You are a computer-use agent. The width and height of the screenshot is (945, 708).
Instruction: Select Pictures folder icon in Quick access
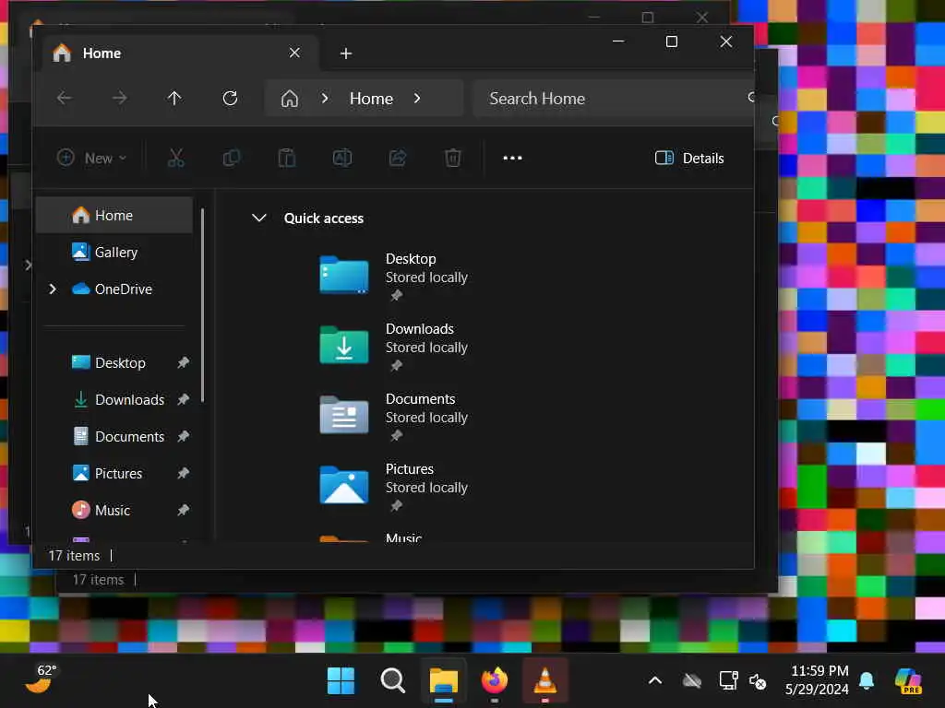(343, 485)
